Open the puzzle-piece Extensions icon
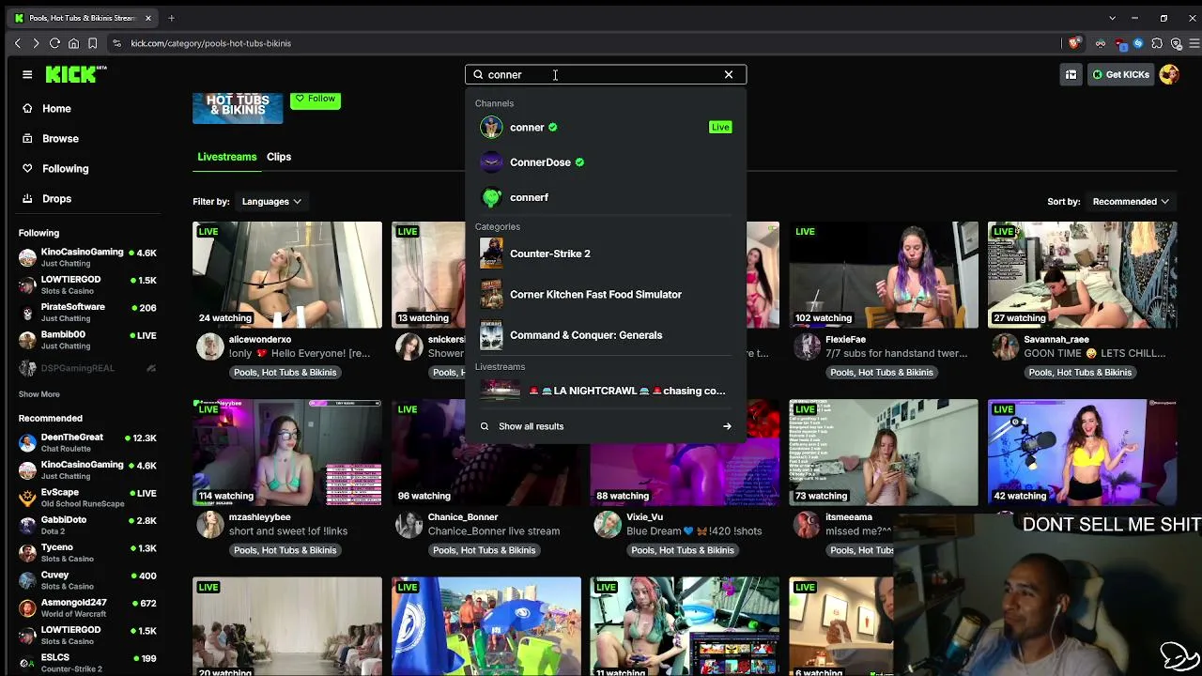Image resolution: width=1202 pixels, height=676 pixels. pos(1157,43)
